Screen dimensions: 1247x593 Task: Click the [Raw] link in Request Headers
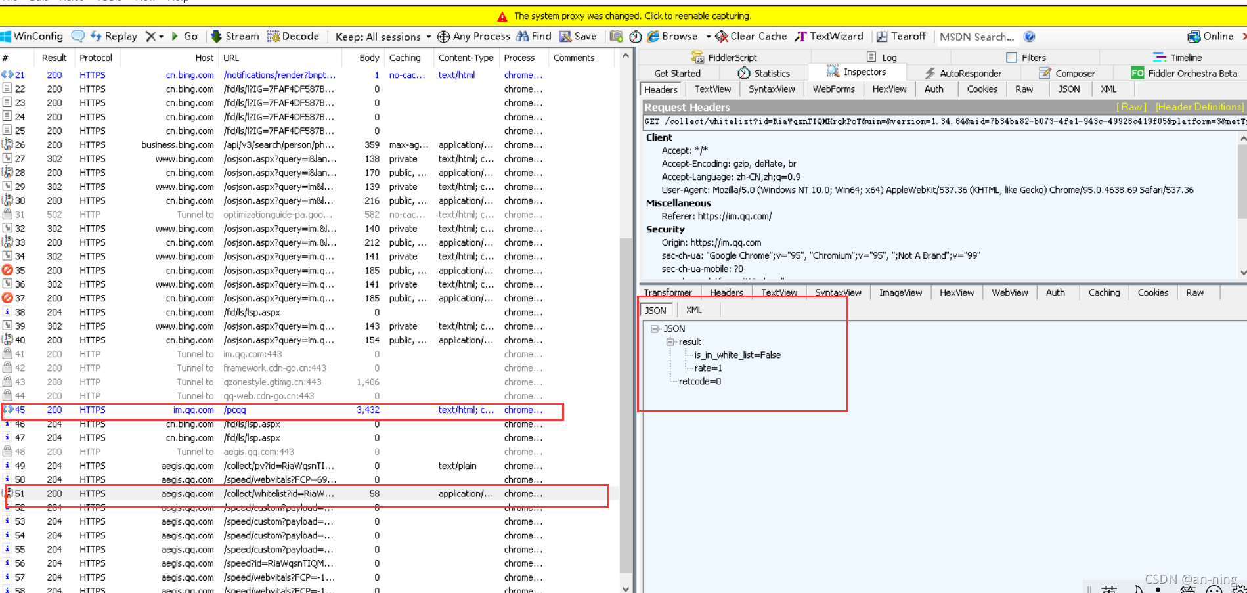(1131, 107)
